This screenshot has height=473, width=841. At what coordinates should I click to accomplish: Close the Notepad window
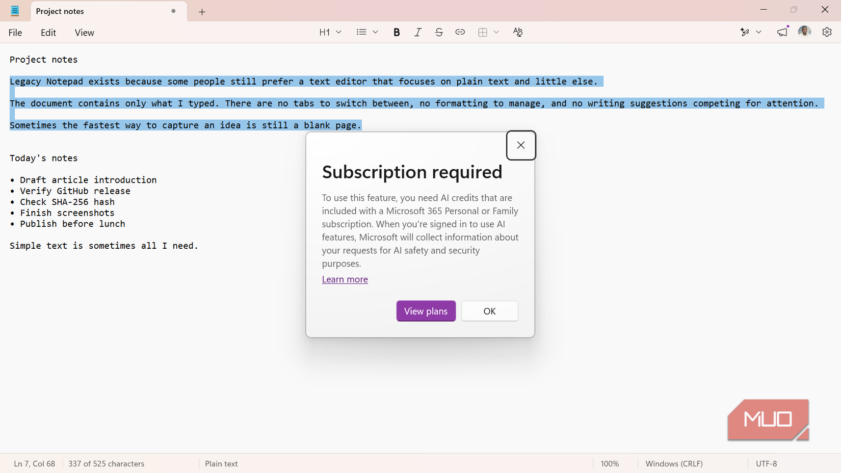tap(825, 10)
